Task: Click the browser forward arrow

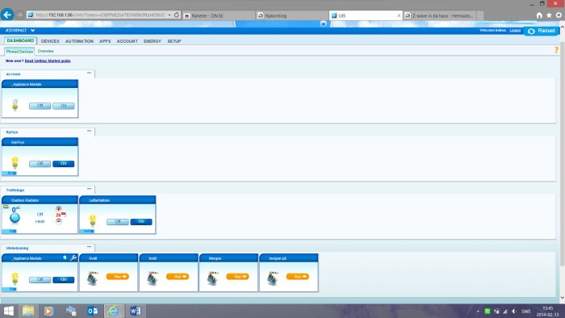Action: click(x=19, y=15)
